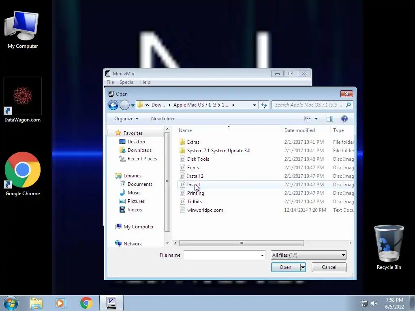Image resolution: width=415 pixels, height=311 pixels.
Task: Open the recent locations dropdown arrow
Action: click(x=133, y=105)
